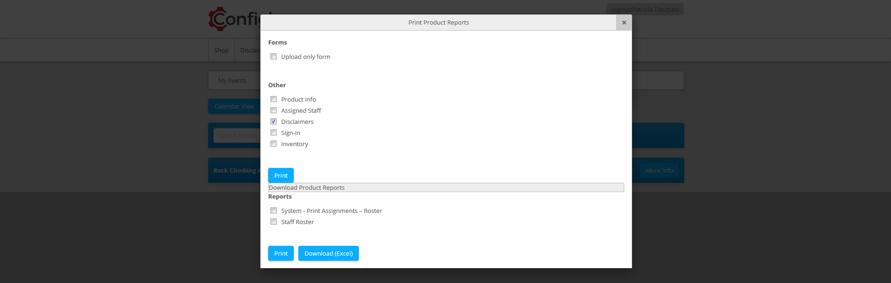Screen dimensions: 891x283
Task: Click the Download (Excel) button
Action: 329,253
